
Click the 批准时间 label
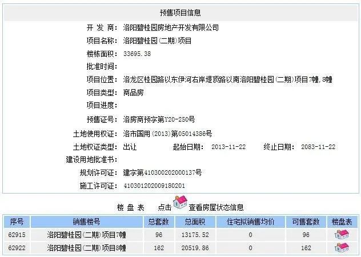click(102, 67)
